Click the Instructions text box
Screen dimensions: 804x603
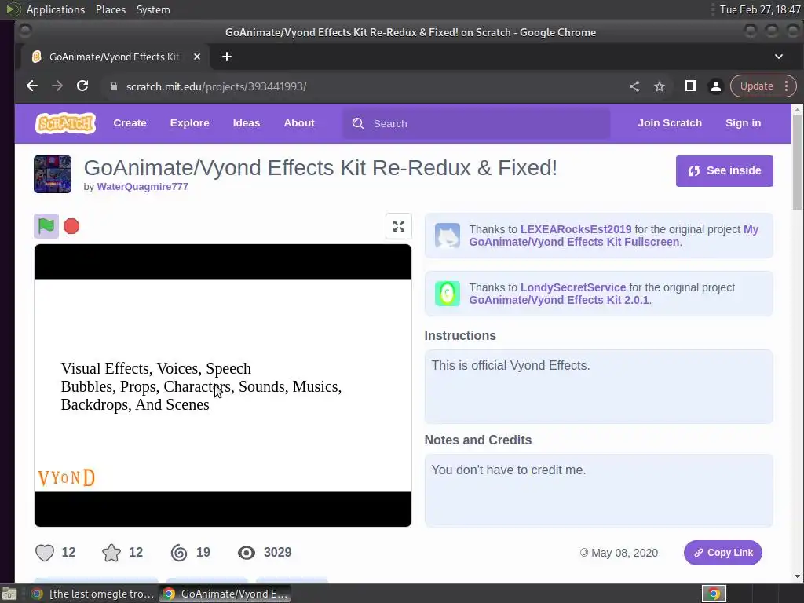click(598, 386)
